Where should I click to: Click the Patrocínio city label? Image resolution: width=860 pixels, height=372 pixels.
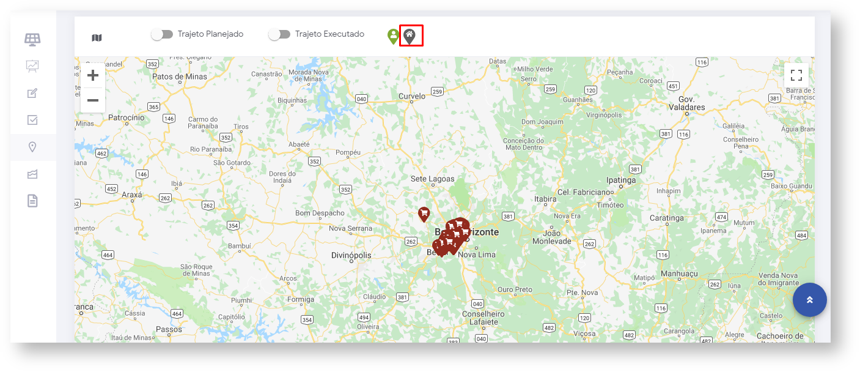pyautogui.click(x=126, y=117)
